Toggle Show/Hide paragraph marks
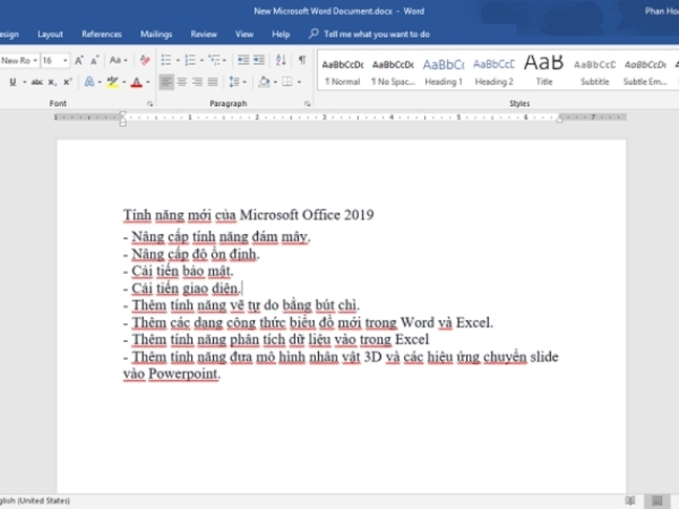Screen dimensions: 679x509 tap(301, 60)
